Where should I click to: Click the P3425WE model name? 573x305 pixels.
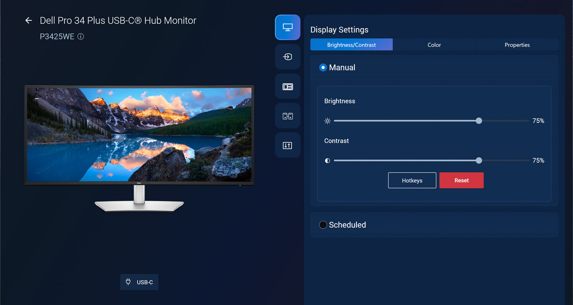click(x=57, y=37)
